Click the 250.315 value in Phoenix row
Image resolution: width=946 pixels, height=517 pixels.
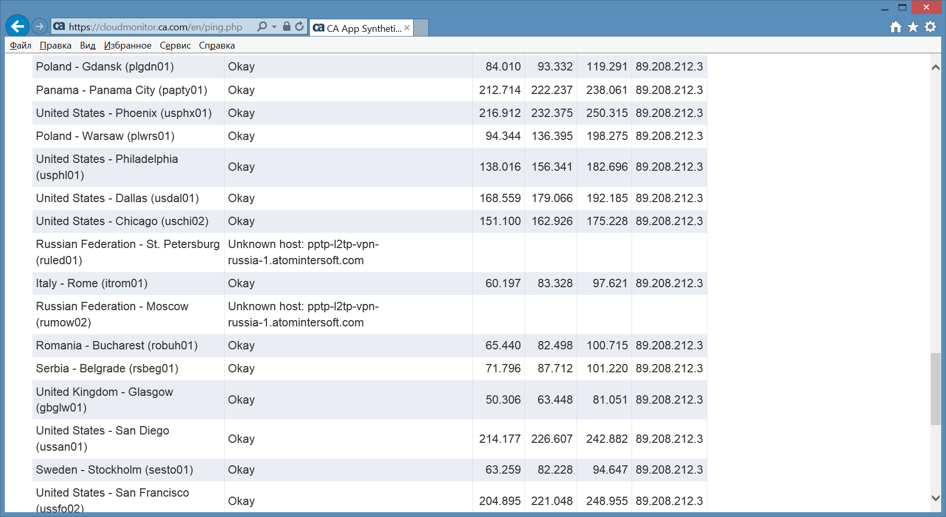pos(607,113)
